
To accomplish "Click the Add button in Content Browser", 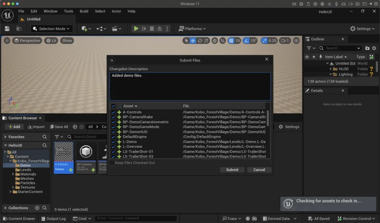I will 14,127.
